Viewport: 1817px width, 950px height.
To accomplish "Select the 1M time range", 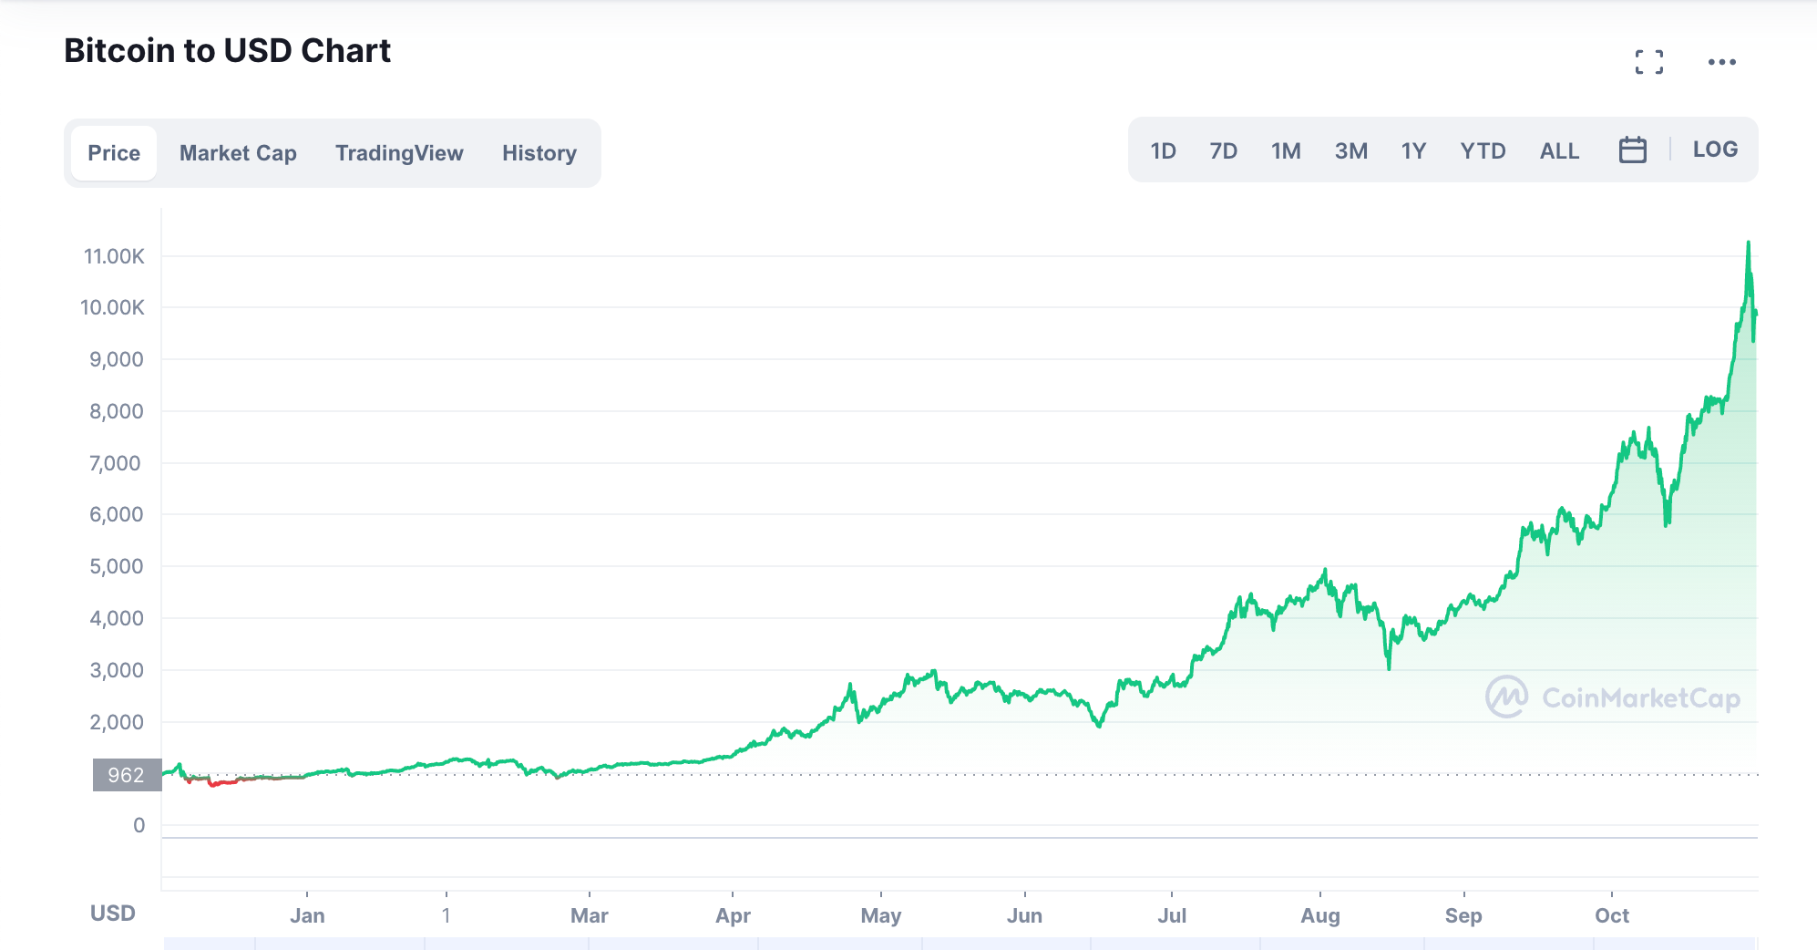I will click(1286, 150).
